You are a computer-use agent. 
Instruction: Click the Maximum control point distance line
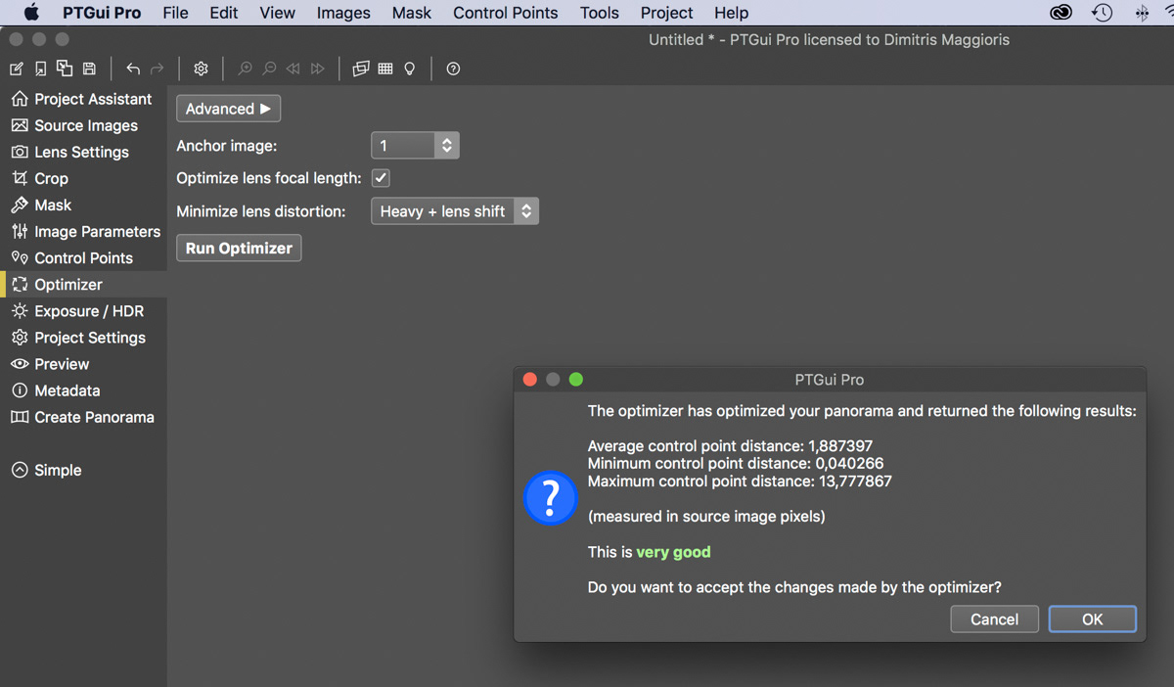[740, 481]
